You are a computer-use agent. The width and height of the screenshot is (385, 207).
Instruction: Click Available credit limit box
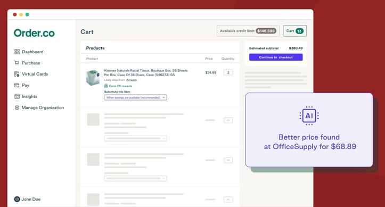click(248, 31)
